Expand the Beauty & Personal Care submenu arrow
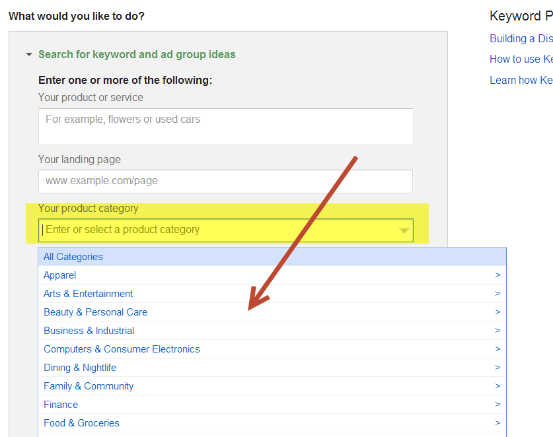 click(x=498, y=312)
